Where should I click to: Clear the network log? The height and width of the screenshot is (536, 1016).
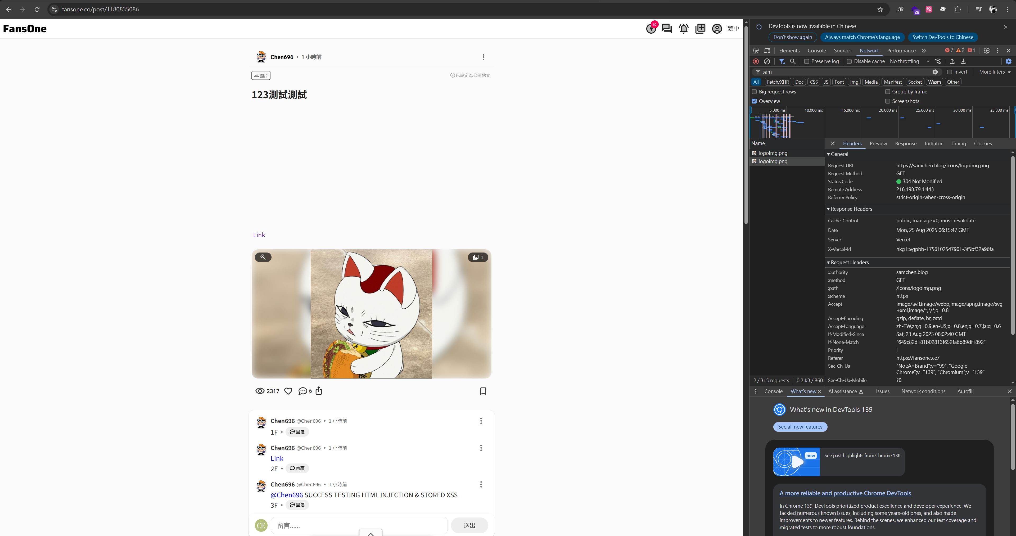point(767,61)
